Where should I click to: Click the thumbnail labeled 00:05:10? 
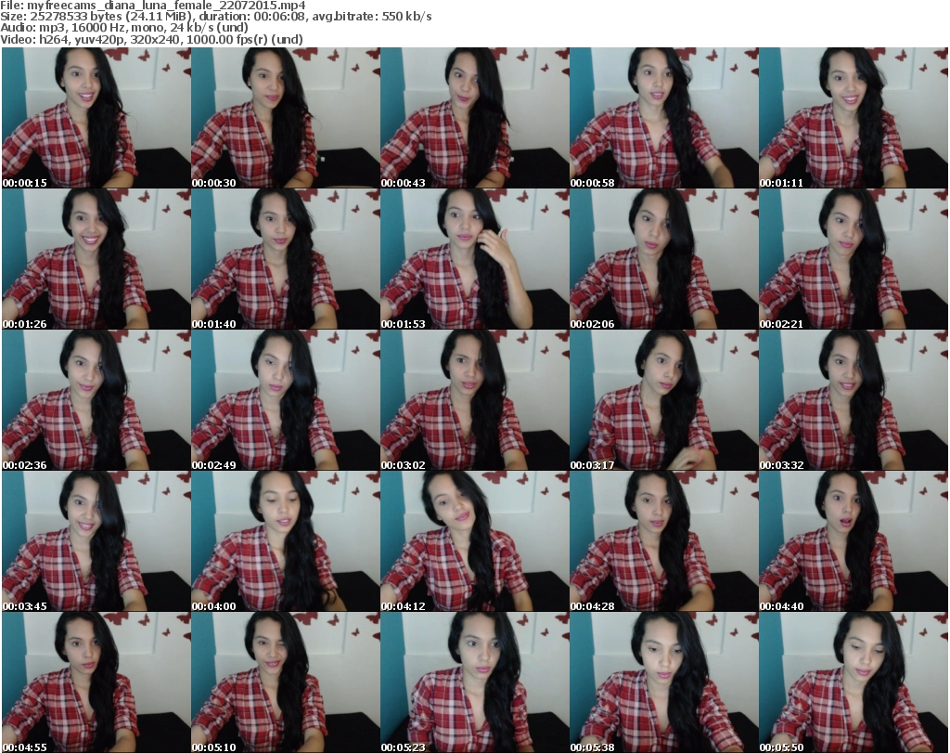pyautogui.click(x=286, y=682)
